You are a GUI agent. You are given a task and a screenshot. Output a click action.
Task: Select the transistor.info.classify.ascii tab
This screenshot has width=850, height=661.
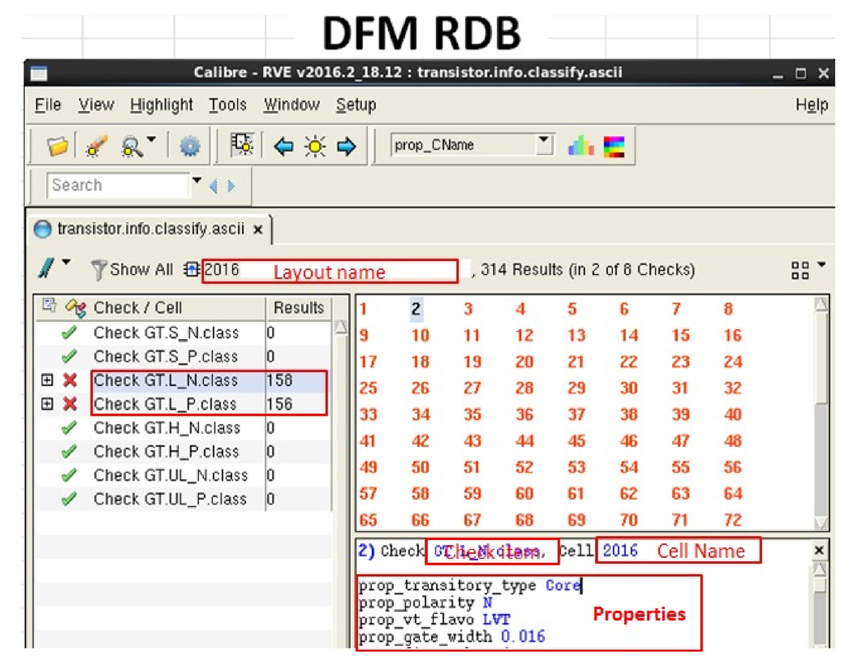point(151,229)
